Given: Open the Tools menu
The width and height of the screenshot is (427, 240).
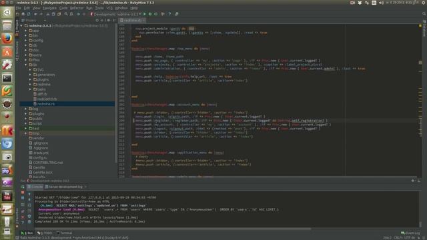Looking at the screenshot, I should pyautogui.click(x=99, y=8).
